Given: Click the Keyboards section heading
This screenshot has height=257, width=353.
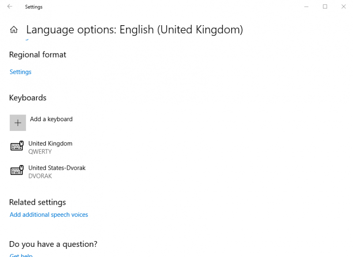Looking at the screenshot, I should (28, 98).
